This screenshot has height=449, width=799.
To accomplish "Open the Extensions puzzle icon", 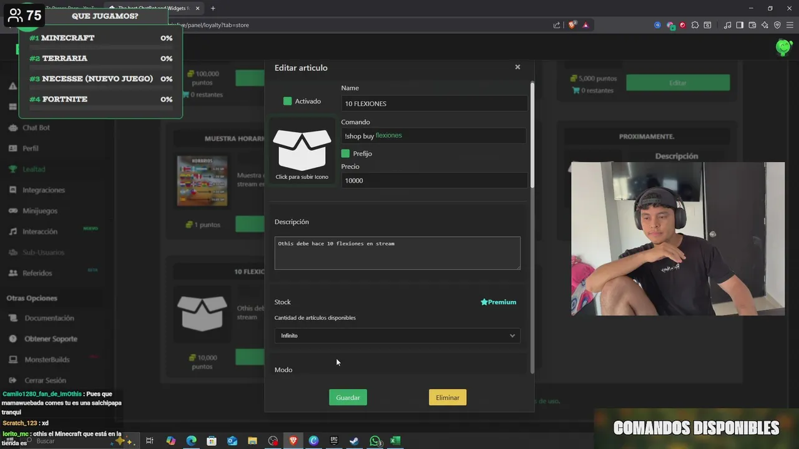I will 695,25.
